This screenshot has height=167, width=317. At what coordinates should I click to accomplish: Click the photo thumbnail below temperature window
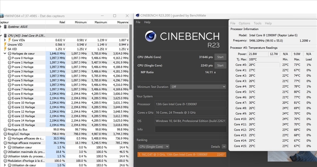pyautogui.click(x=292, y=156)
